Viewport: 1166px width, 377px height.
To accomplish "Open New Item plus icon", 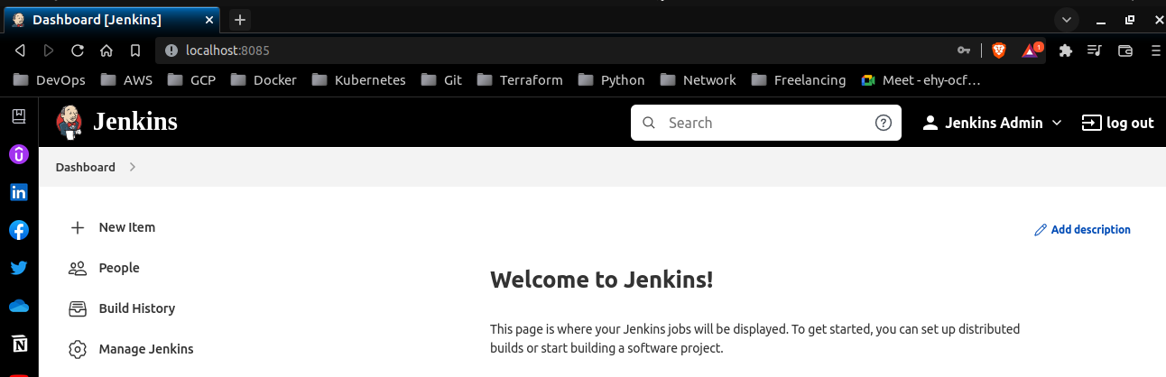I will click(x=78, y=227).
